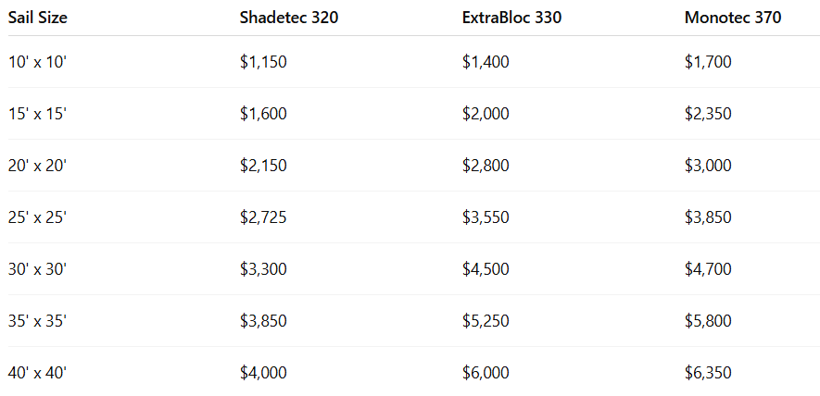
Task: Click the $5,800 Monotec price
Action: [x=708, y=321]
